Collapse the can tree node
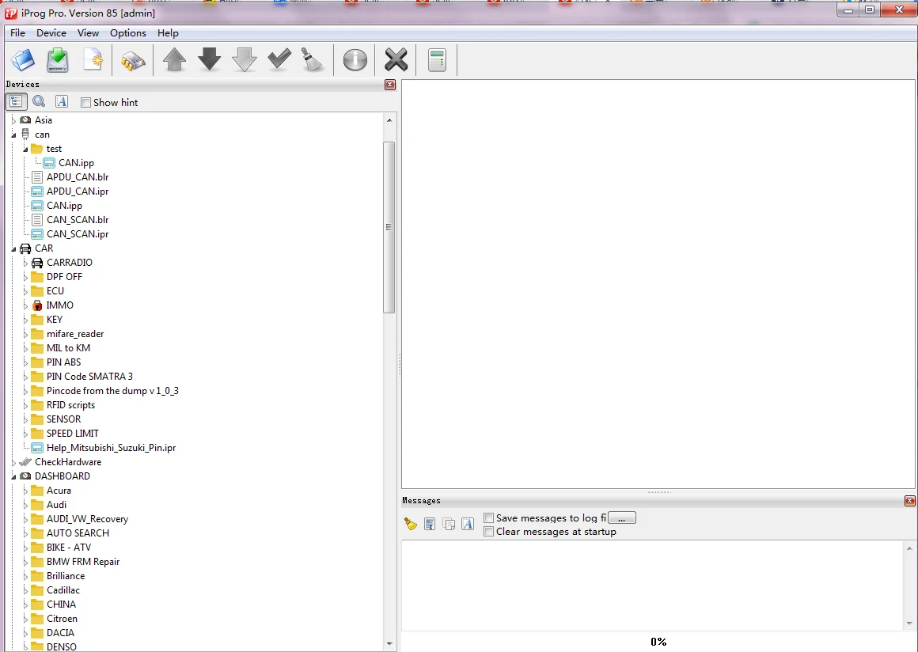The image size is (918, 652). 13,135
